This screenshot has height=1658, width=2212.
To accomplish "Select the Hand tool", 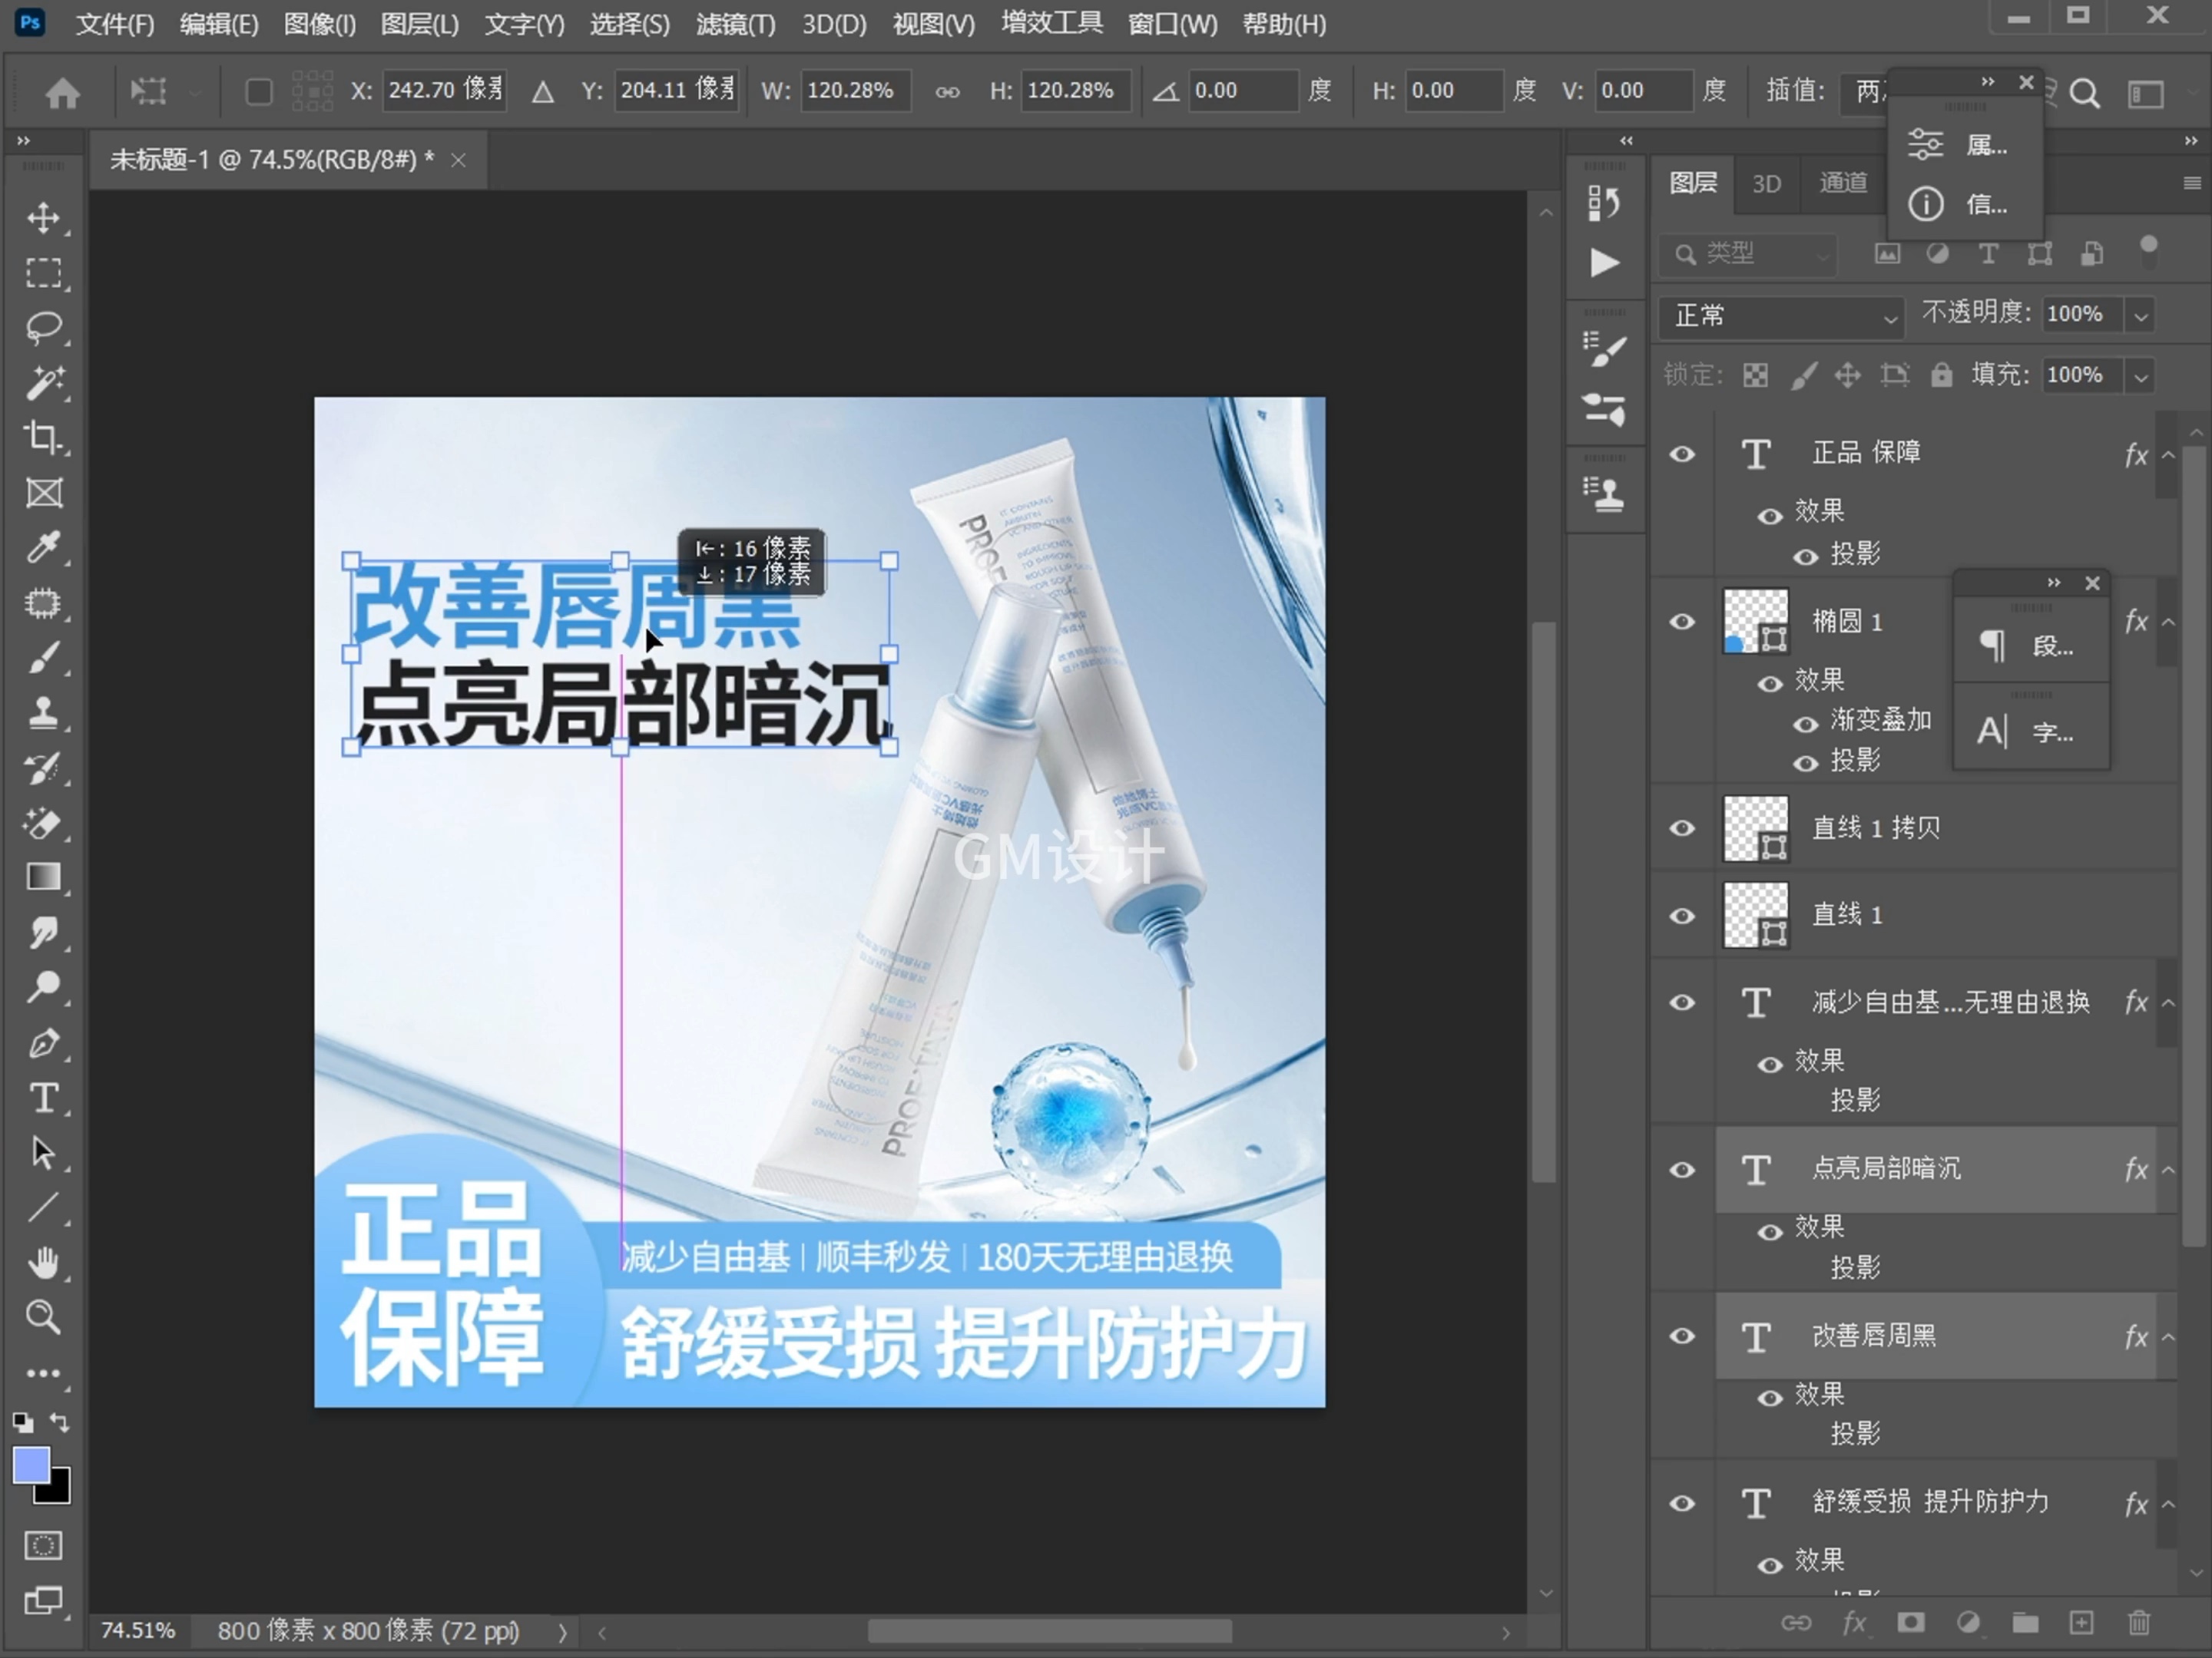I will coord(43,1262).
